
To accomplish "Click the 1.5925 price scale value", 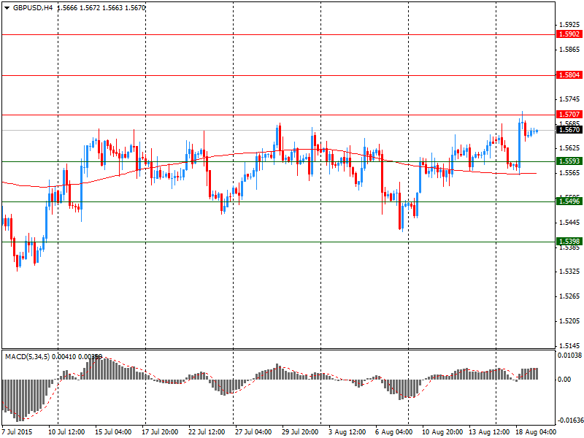I will (x=569, y=25).
